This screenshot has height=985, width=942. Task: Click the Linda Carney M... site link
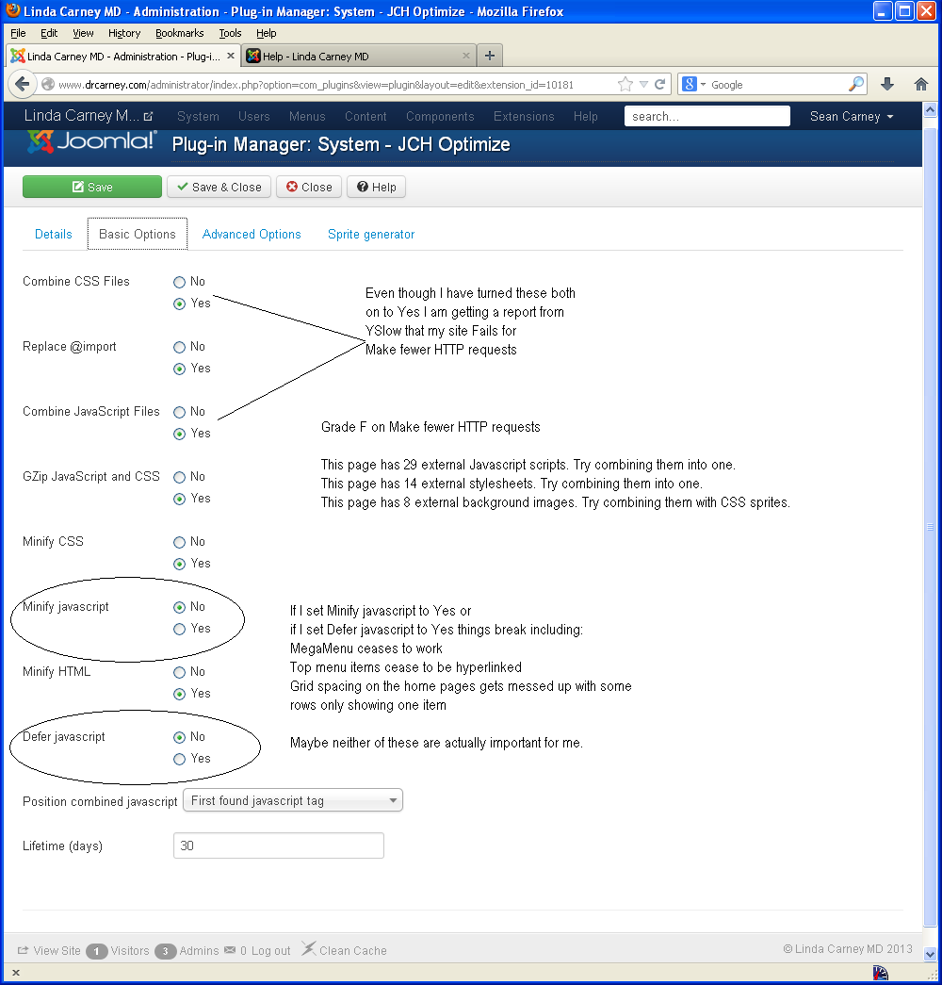click(x=82, y=116)
